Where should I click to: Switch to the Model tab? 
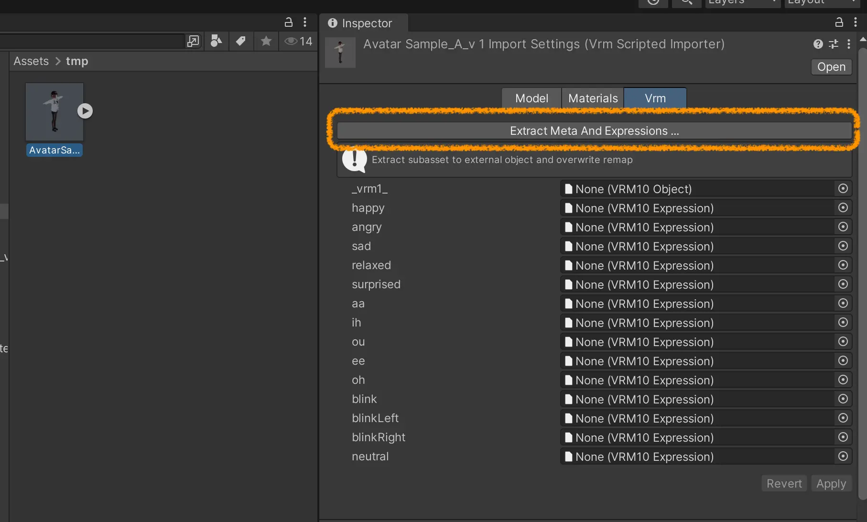click(x=531, y=98)
